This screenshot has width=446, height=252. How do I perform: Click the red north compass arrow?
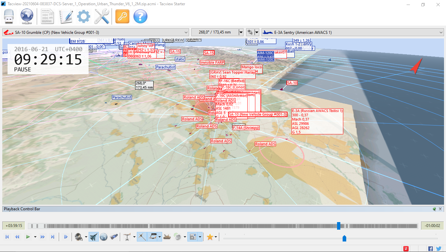[x=416, y=66]
